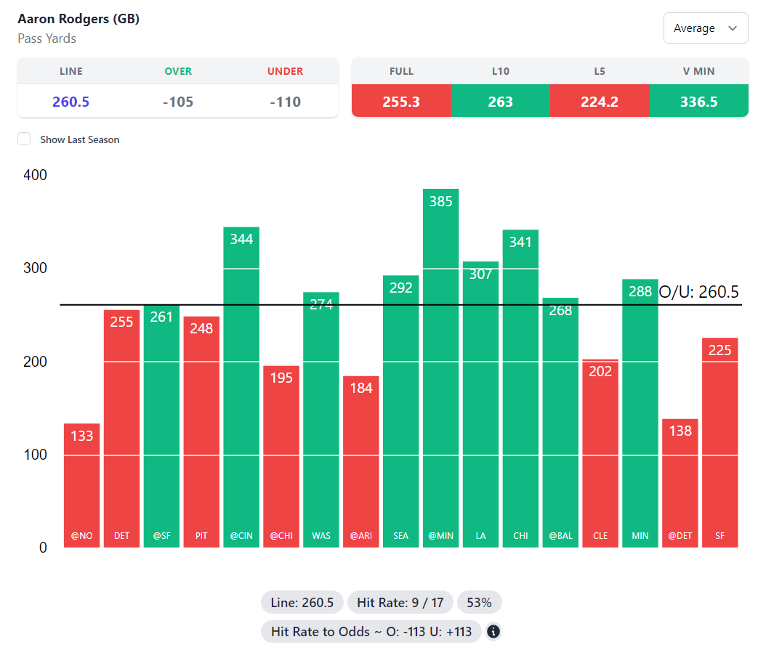Click the FULL column header
This screenshot has height=650, width=758.
pos(401,71)
